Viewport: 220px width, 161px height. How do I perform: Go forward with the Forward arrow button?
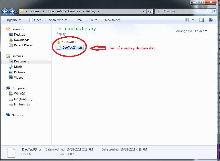12,11
